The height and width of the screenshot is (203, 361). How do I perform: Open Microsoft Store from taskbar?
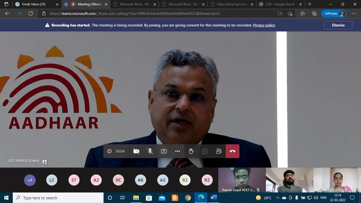(x=149, y=198)
